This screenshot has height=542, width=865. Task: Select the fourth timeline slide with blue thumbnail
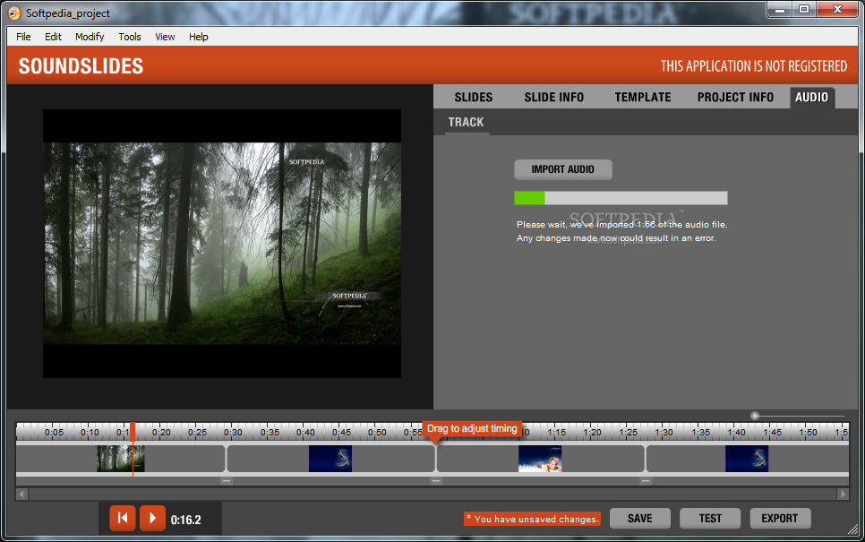click(x=747, y=459)
